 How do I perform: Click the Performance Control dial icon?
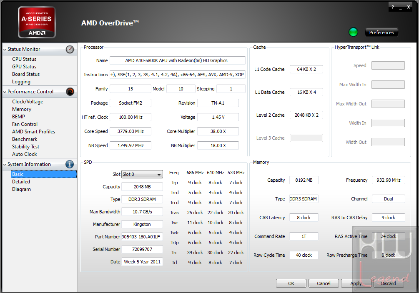[70, 92]
